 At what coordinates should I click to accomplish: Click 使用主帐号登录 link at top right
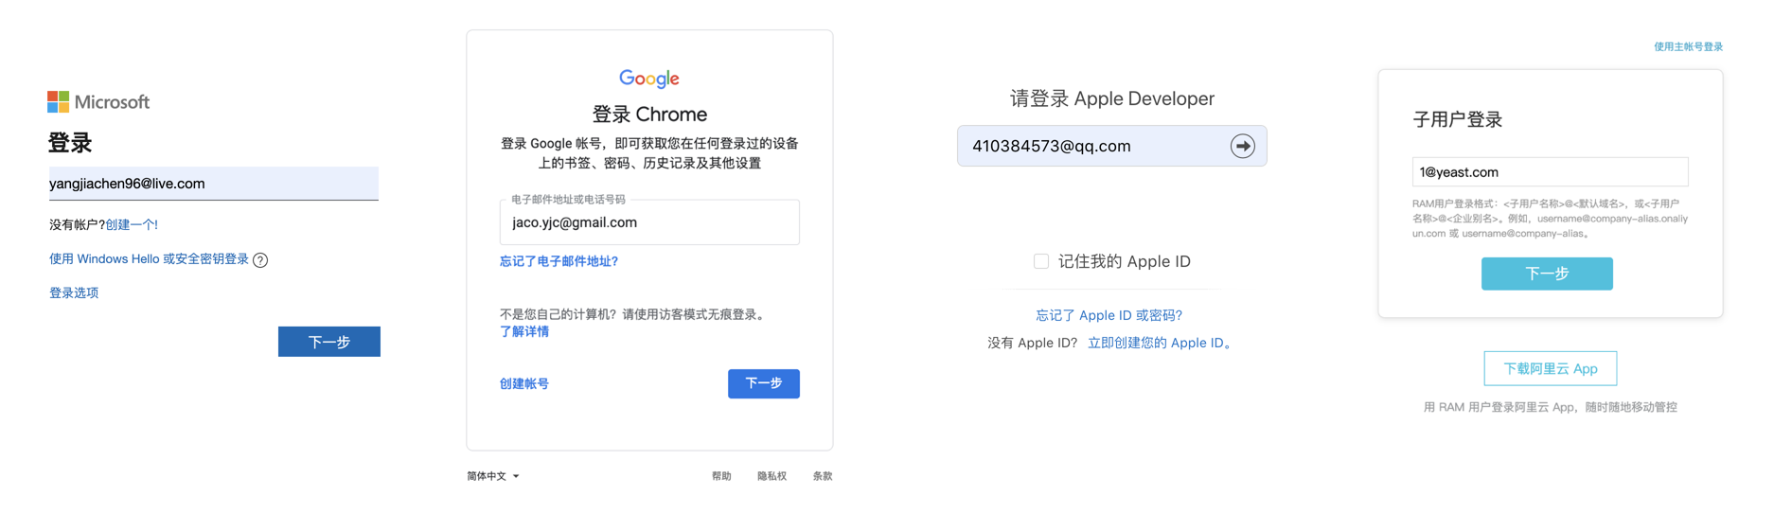pos(1688,46)
